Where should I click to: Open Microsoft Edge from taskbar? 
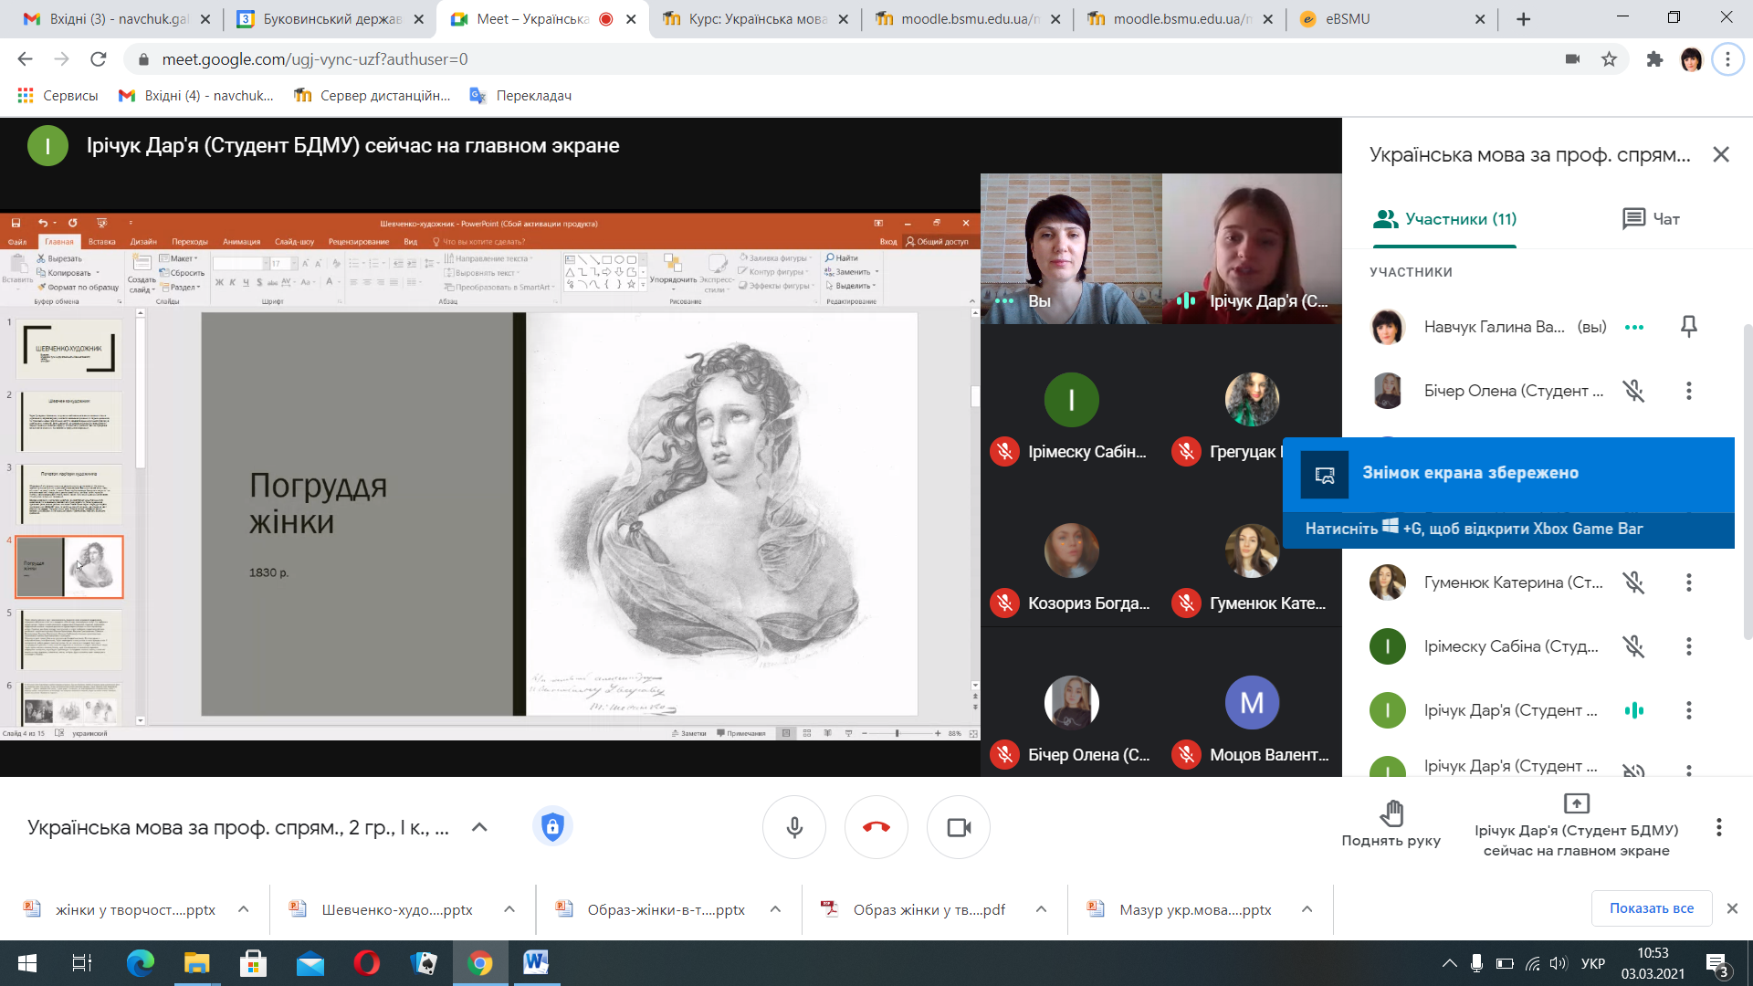pos(141,963)
